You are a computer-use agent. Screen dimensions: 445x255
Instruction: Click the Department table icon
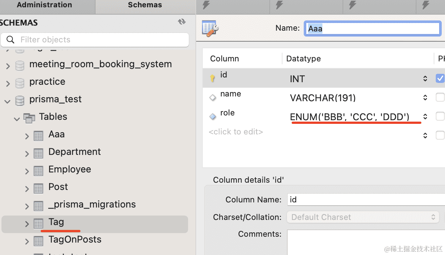pyautogui.click(x=38, y=153)
